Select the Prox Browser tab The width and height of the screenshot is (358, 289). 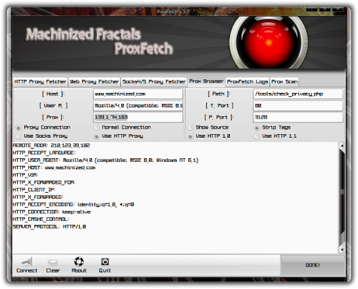(x=207, y=81)
